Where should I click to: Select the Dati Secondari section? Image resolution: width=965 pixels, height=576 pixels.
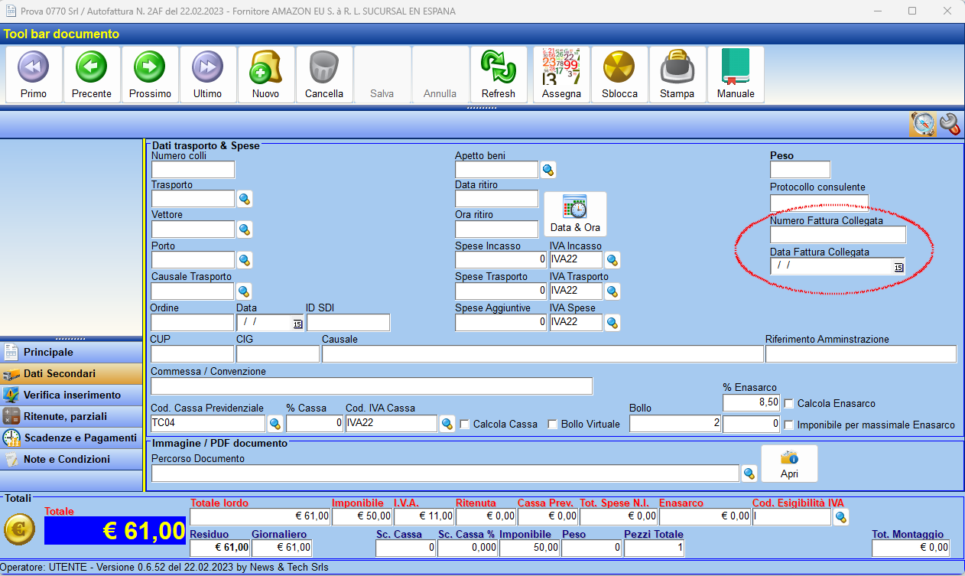(71, 374)
